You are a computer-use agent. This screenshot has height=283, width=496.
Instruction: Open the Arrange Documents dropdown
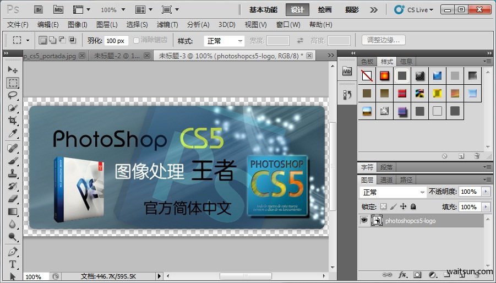click(144, 10)
